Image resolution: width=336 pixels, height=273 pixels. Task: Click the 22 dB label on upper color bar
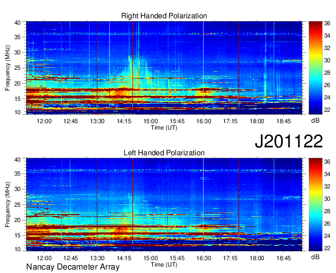point(327,110)
